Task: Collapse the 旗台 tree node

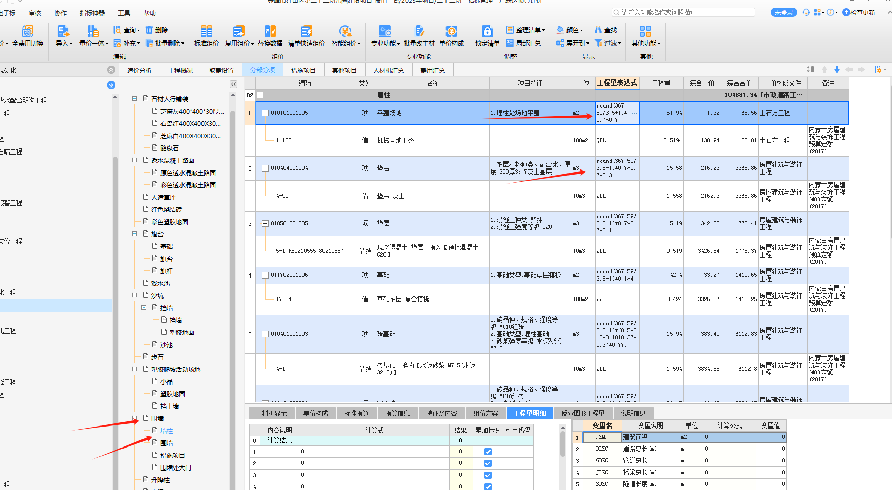Action: click(135, 234)
